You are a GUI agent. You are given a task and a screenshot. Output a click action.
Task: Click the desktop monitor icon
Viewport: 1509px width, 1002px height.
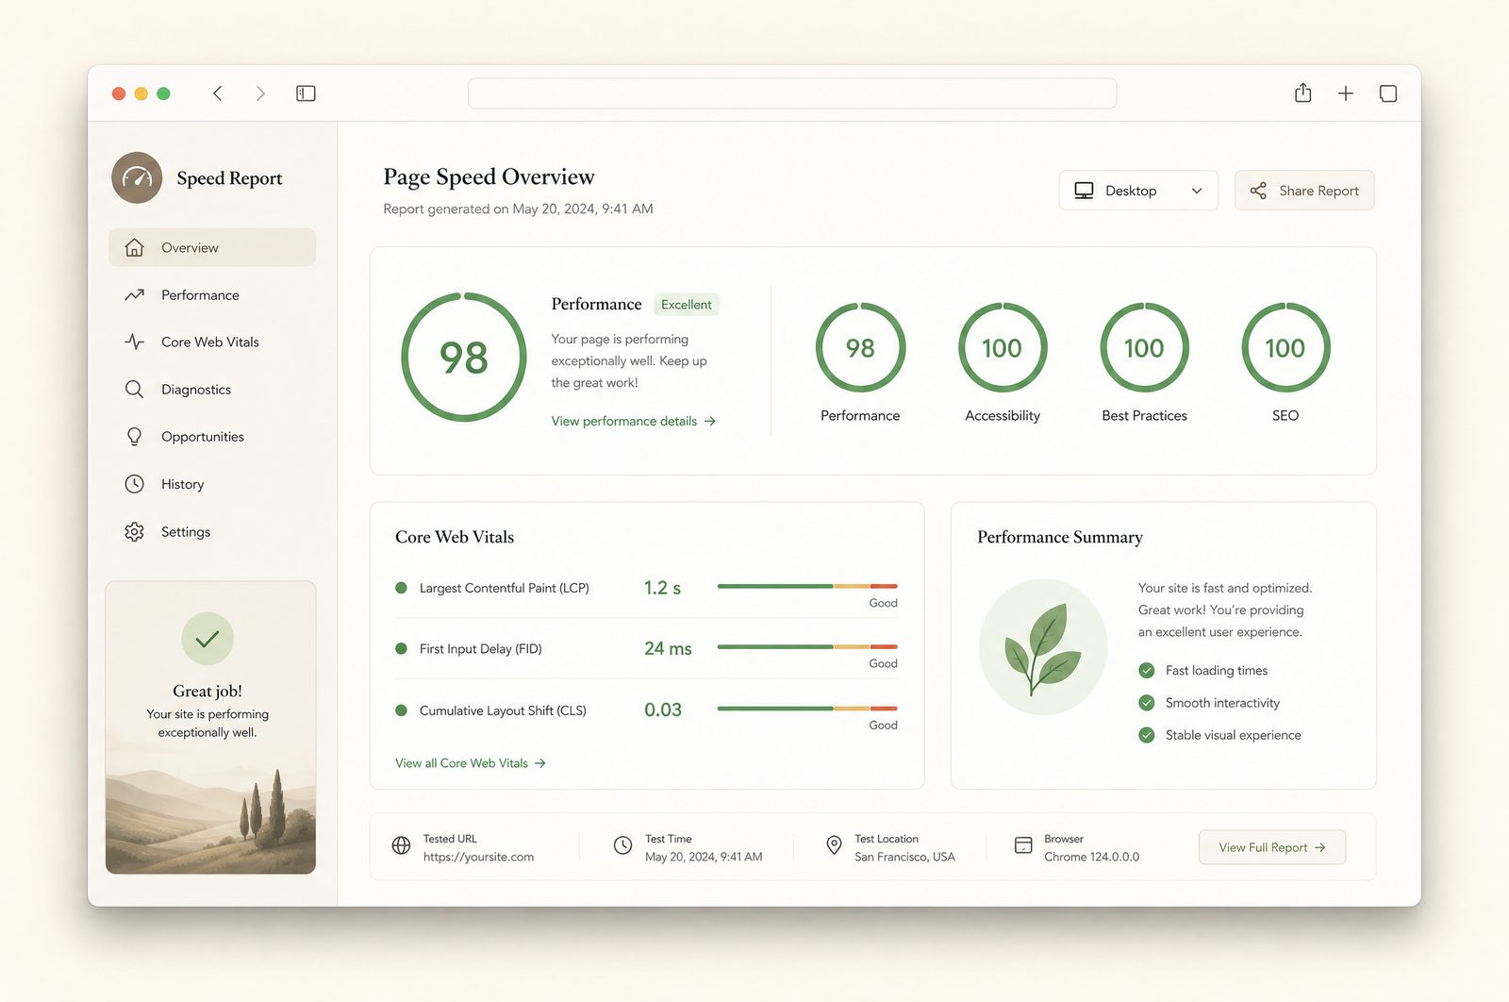(1085, 191)
